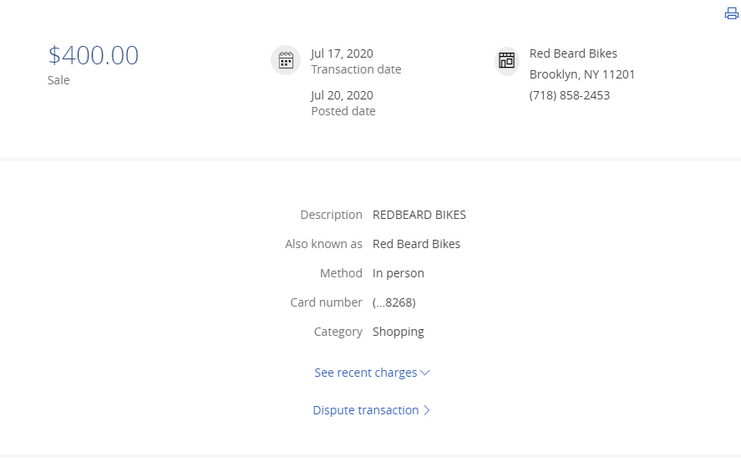This screenshot has height=472, width=741.
Task: Click the Also known as Red Beard Bikes value
Action: click(416, 244)
